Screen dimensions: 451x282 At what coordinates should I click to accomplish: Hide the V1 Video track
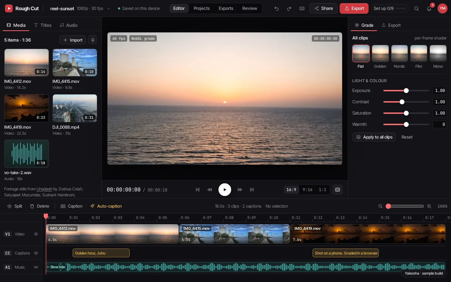tap(36, 234)
